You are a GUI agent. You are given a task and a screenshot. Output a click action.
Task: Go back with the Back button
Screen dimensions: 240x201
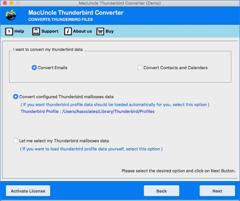161,191
